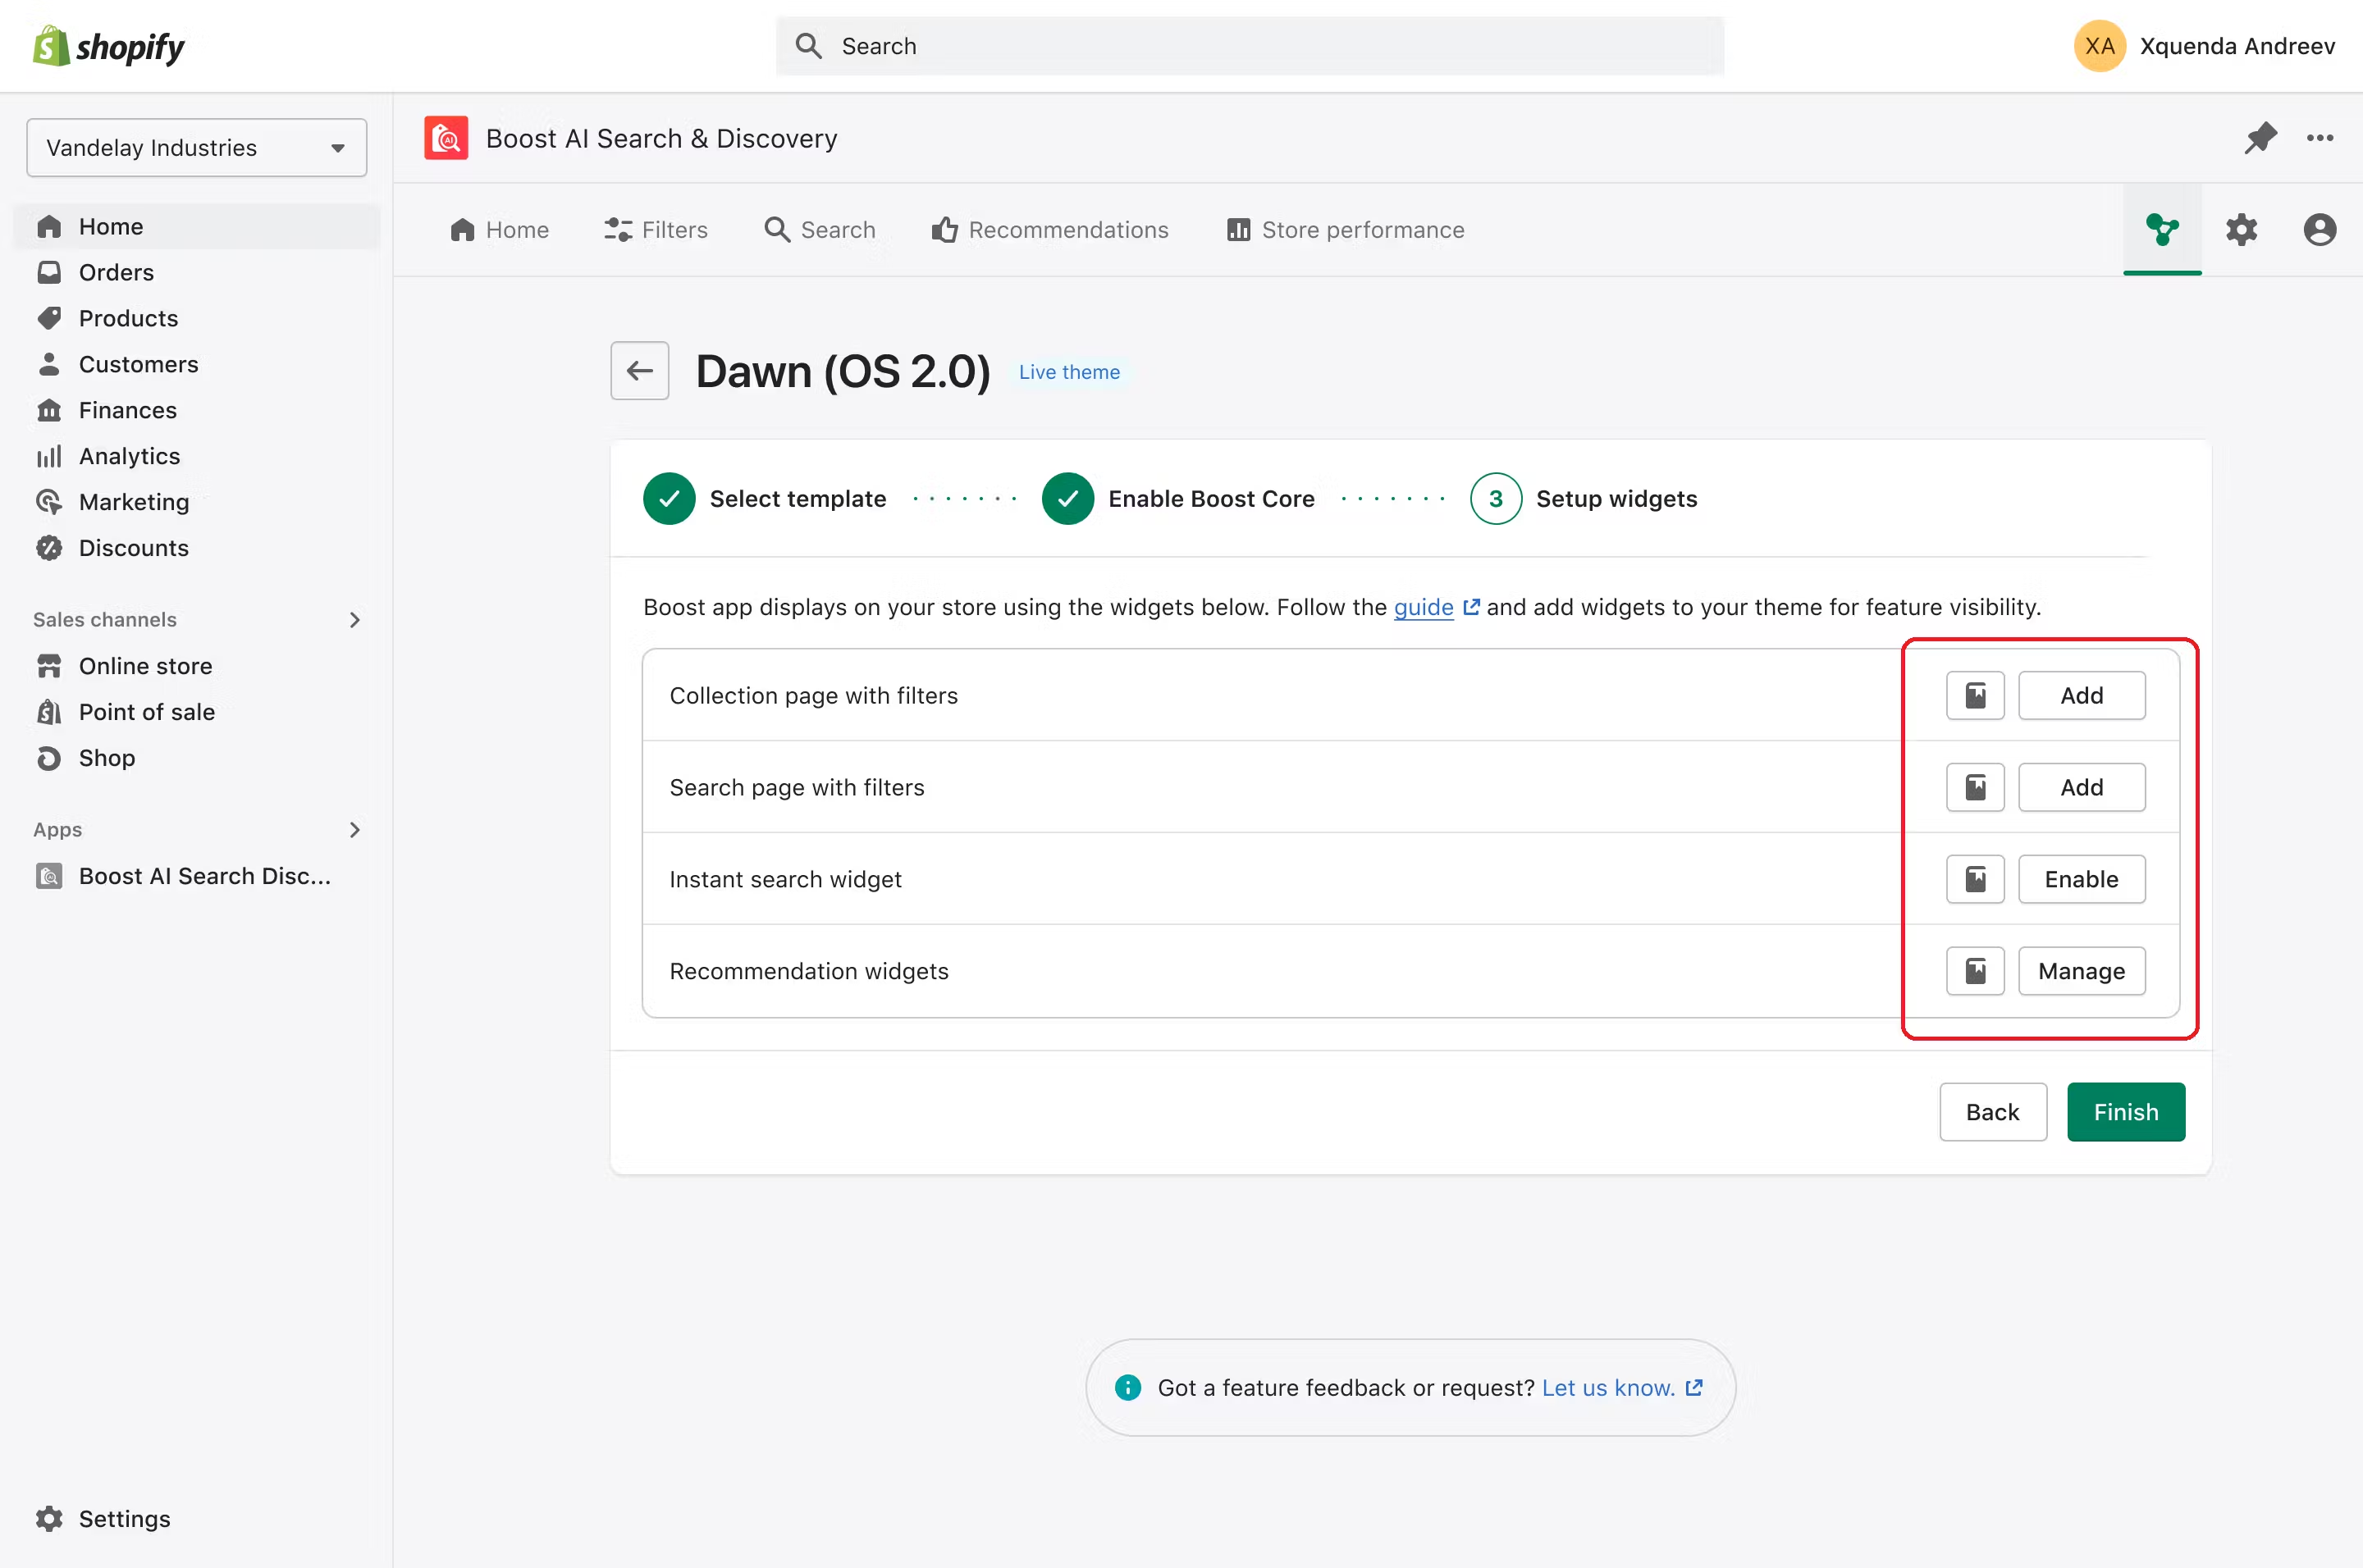Expand the Apps section chevron
Image resolution: width=2363 pixels, height=1568 pixels.
click(x=354, y=830)
